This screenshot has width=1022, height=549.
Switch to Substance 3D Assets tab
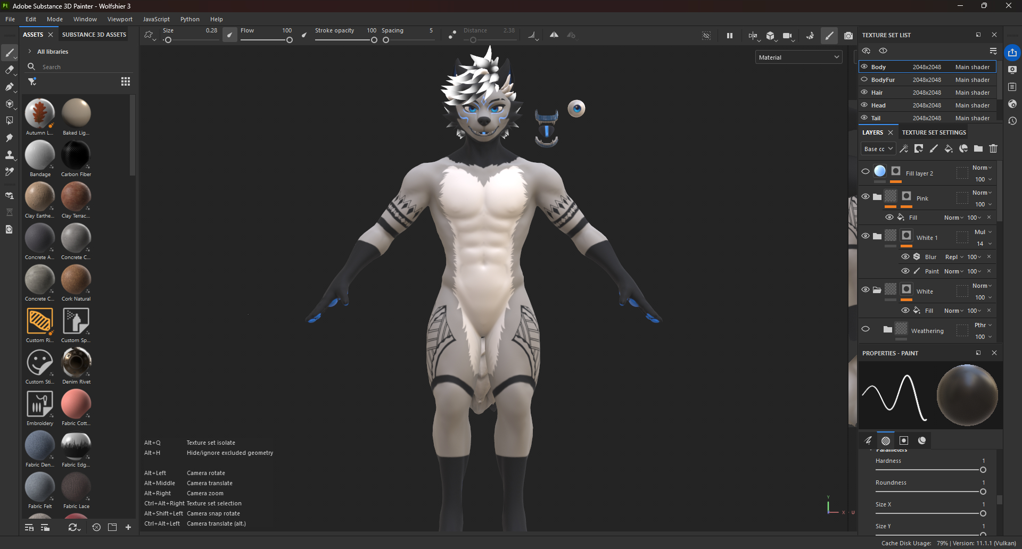[x=94, y=35]
